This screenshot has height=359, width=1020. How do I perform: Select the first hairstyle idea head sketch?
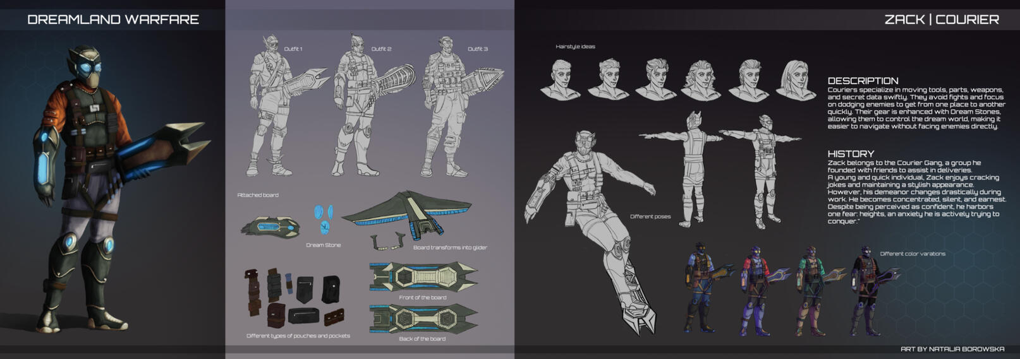[559, 78]
